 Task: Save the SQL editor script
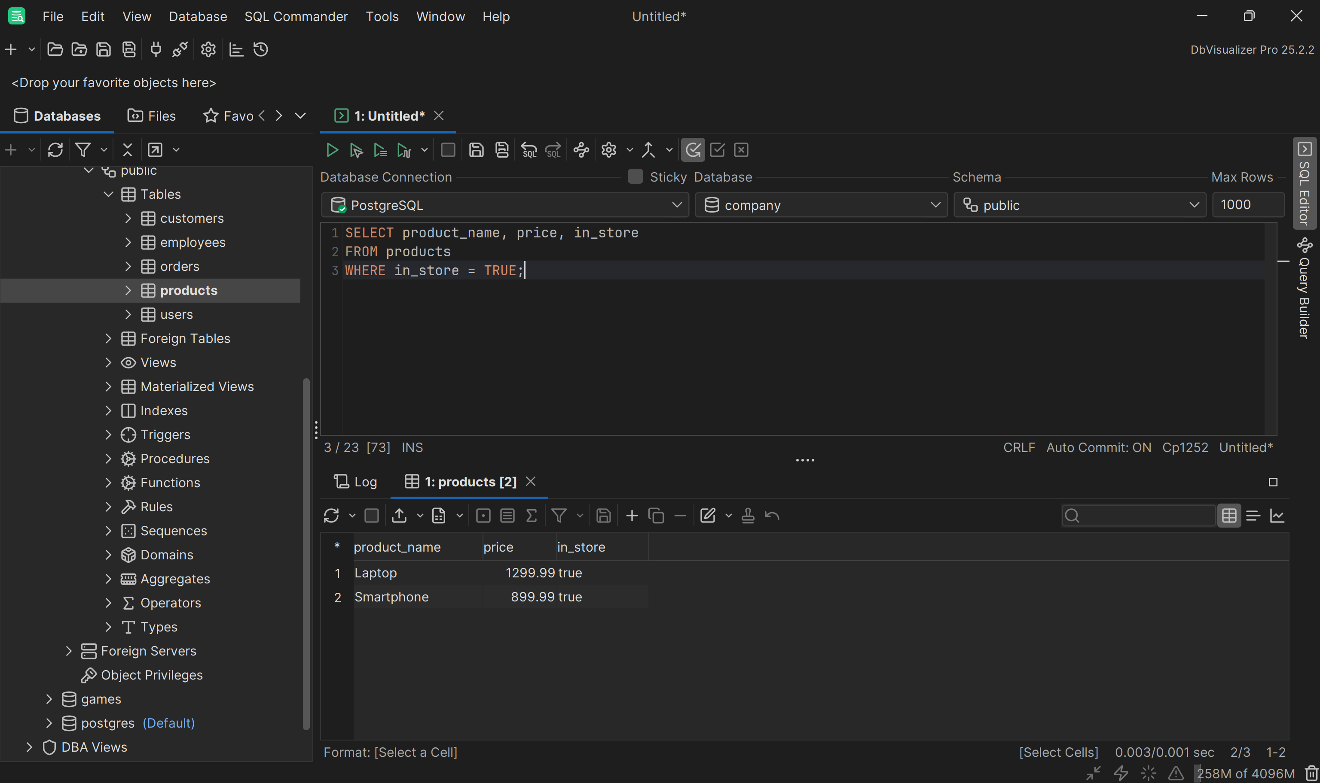pyautogui.click(x=476, y=150)
